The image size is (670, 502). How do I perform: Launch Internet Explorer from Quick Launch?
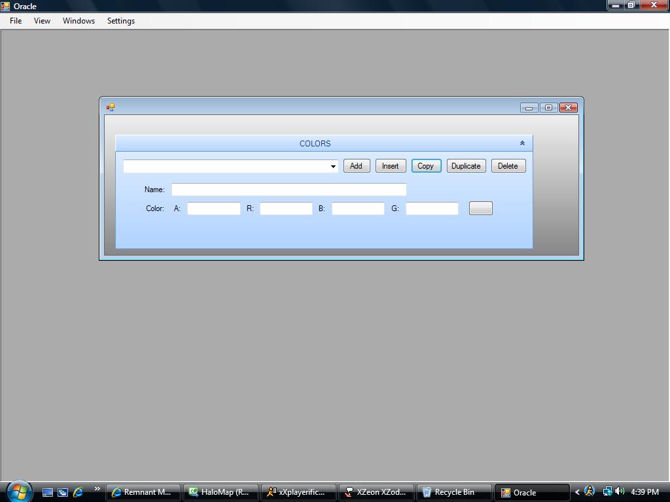tap(78, 492)
